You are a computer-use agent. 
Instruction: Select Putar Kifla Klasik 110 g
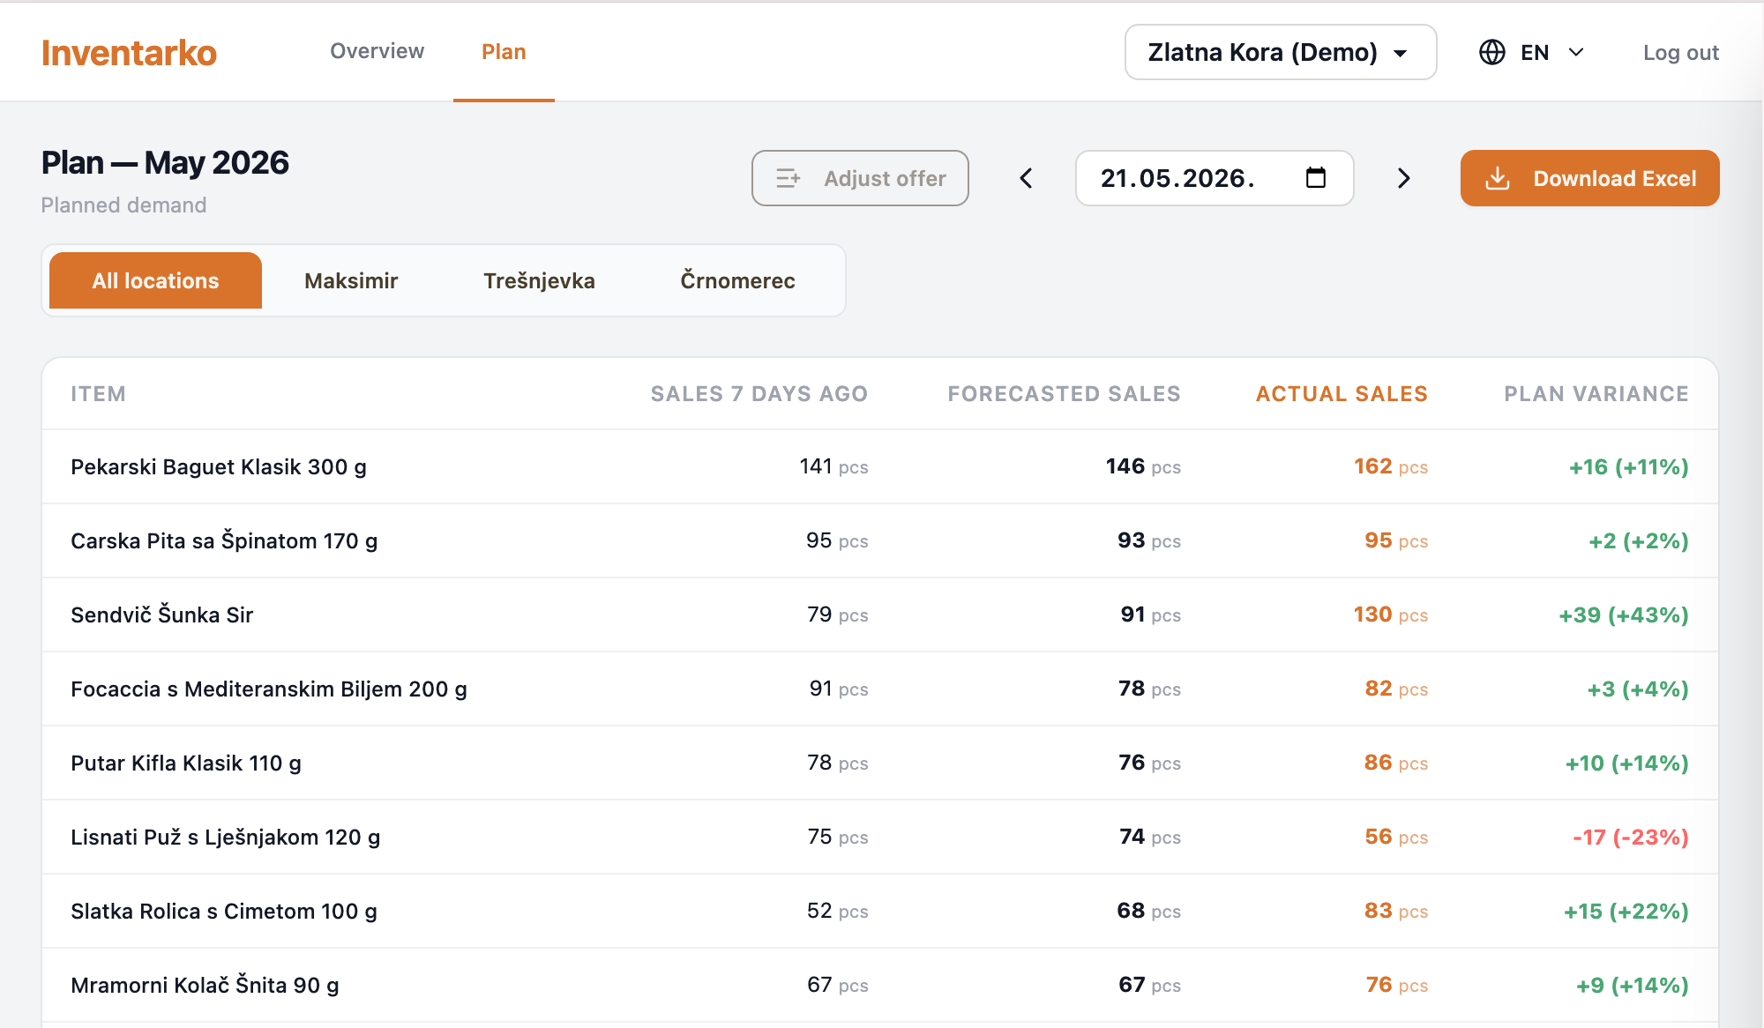pos(186,763)
